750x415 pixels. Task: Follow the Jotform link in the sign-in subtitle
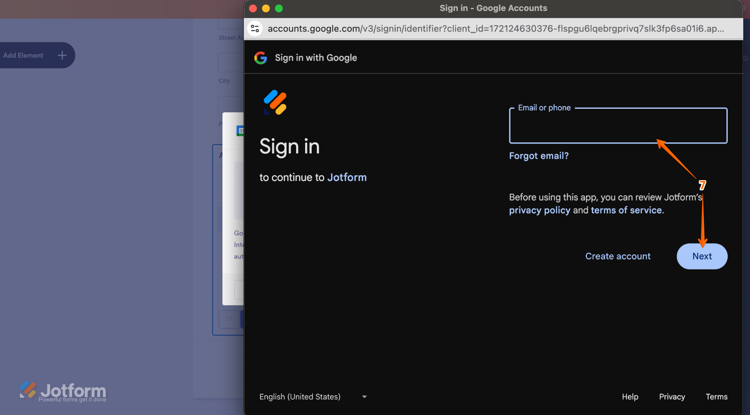click(347, 177)
